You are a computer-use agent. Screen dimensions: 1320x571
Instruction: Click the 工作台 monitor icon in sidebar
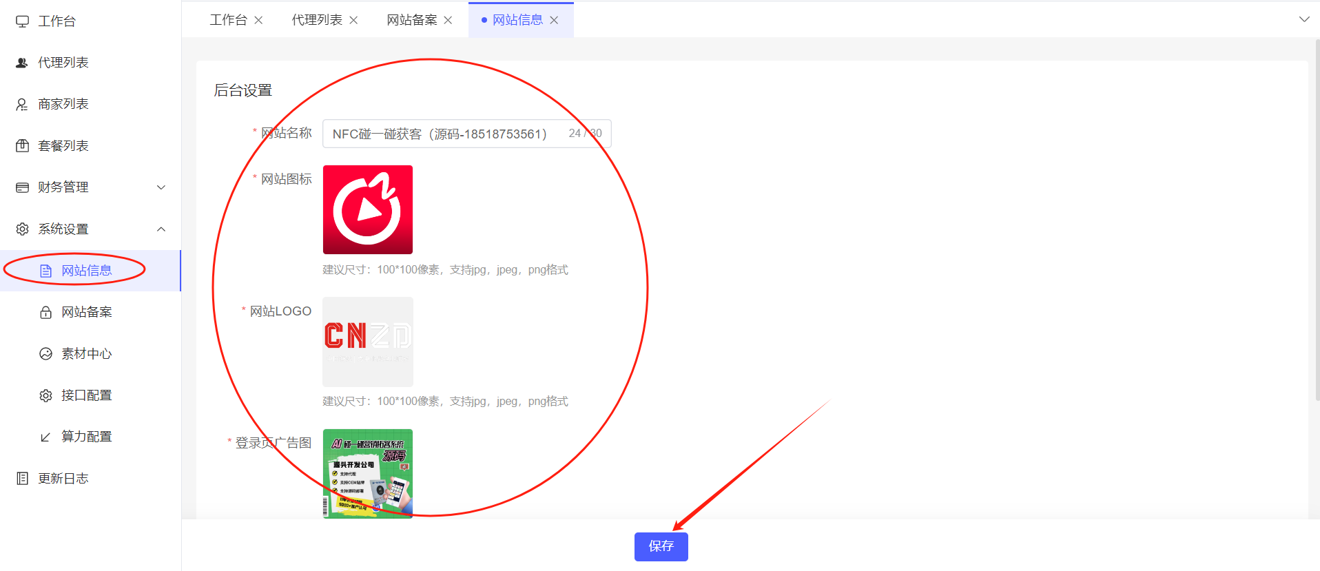click(x=23, y=21)
